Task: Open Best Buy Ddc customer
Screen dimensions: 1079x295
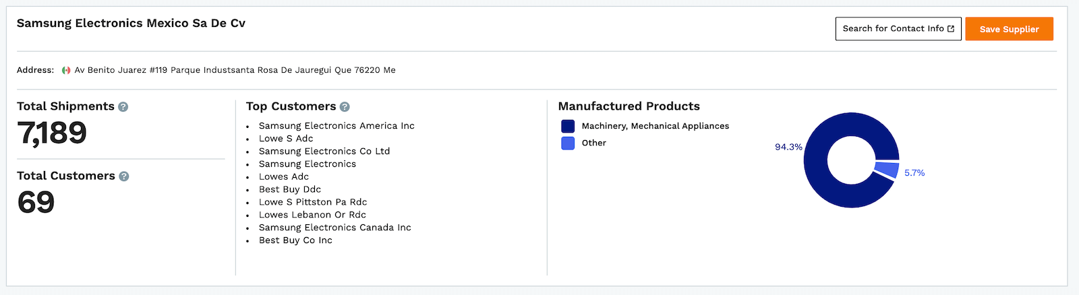Action: click(290, 189)
